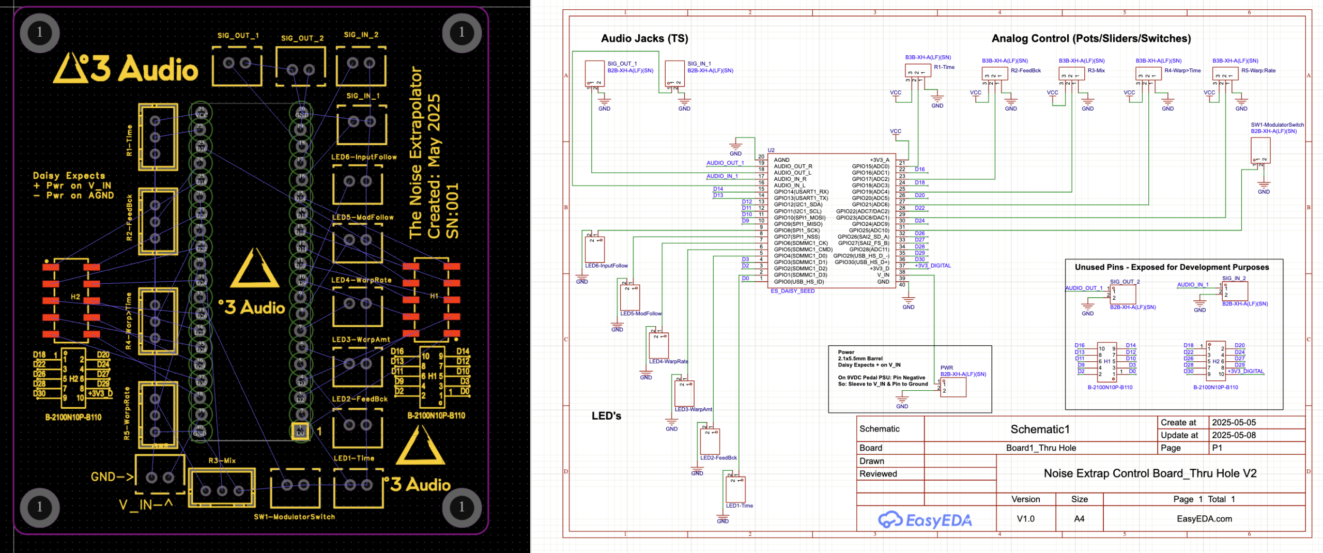Select the SW1-ModulatorSwitch symbol in schematic
Screen dimensions: 1323x553
click(x=1260, y=150)
